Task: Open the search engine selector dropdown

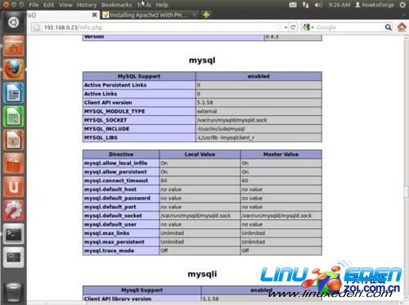Action: [308, 27]
